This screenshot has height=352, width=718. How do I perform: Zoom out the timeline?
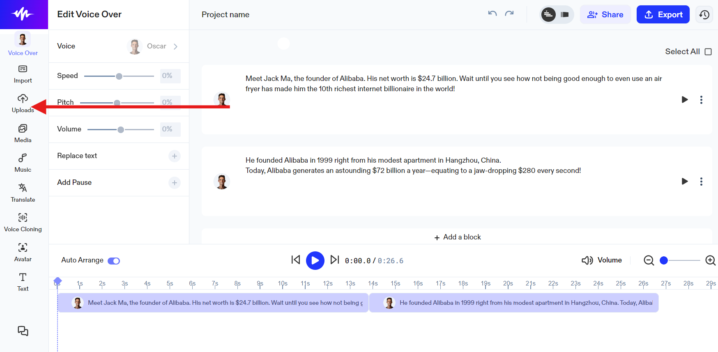(649, 260)
